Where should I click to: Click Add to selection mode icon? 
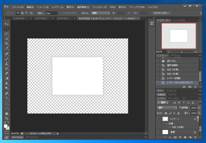[x=22, y=13]
